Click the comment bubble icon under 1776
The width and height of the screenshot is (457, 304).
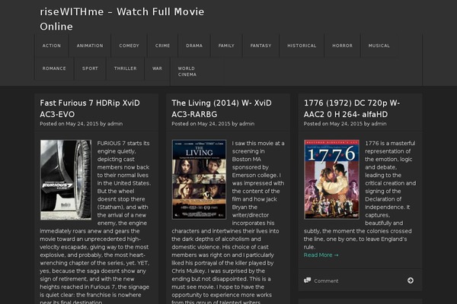[307, 280]
